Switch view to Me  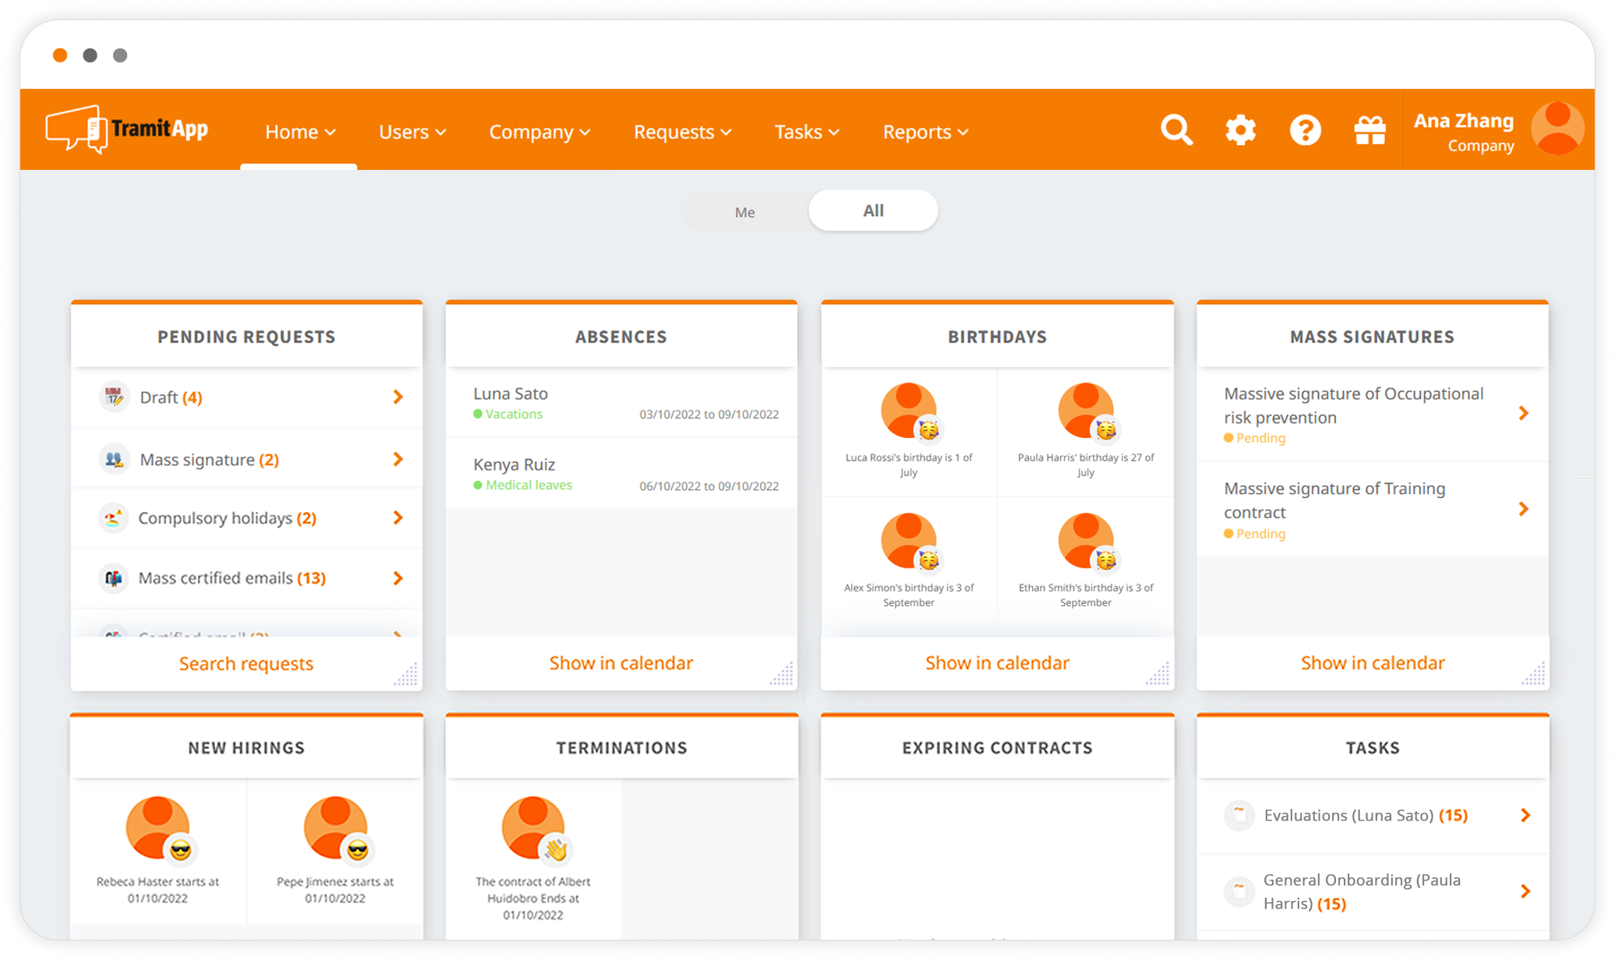point(744,212)
